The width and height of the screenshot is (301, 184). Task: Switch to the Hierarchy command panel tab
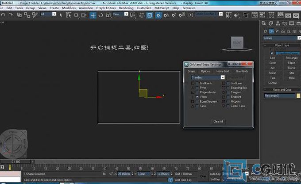click(278, 23)
